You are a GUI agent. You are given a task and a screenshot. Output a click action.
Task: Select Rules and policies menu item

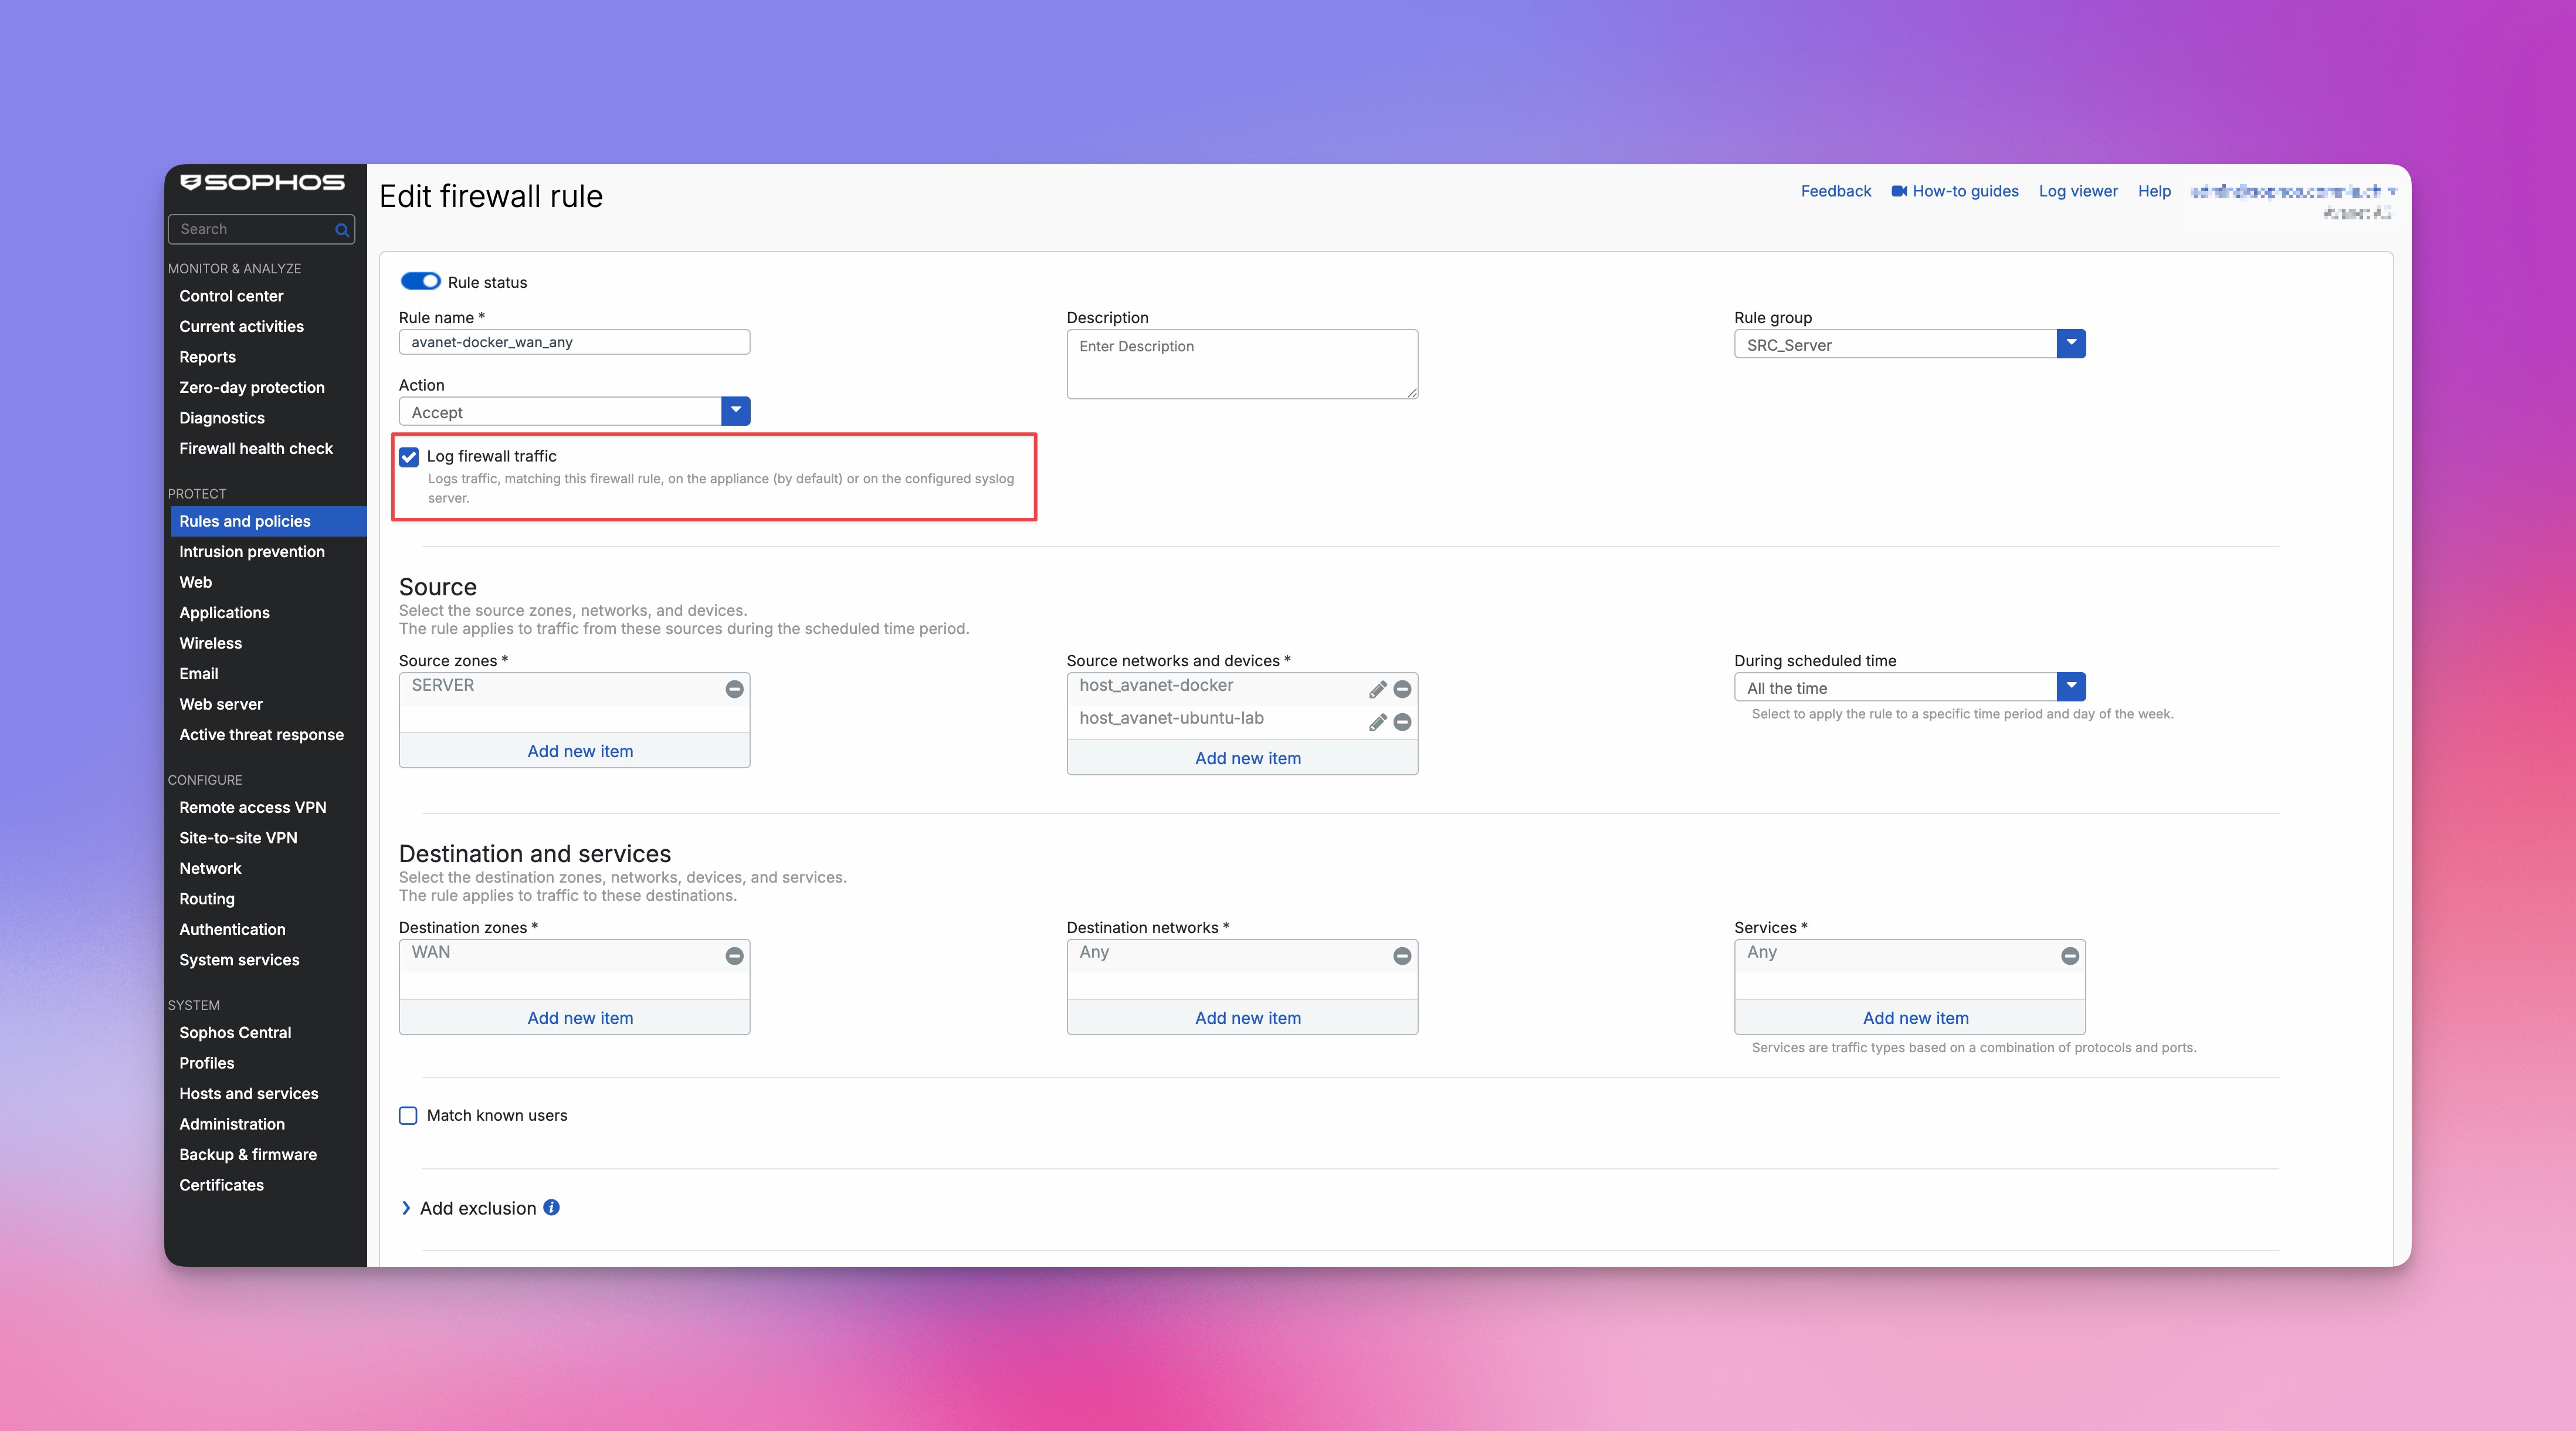pyautogui.click(x=268, y=521)
